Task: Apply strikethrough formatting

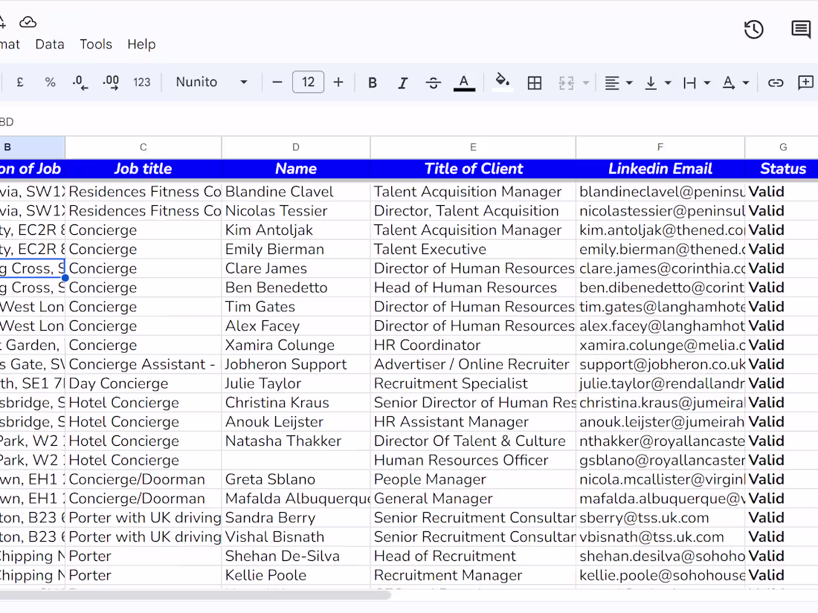Action: (x=433, y=82)
